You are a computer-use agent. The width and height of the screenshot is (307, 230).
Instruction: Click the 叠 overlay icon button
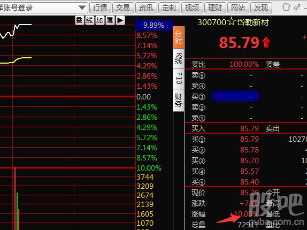tap(79, 20)
